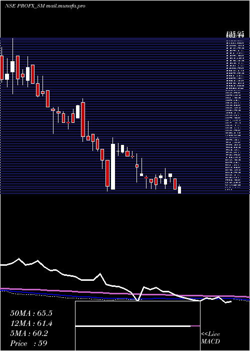Click the 'NSE PROFX_SM mail.munafa.pro' title text
250x351 pixels.
pyautogui.click(x=45, y=6)
